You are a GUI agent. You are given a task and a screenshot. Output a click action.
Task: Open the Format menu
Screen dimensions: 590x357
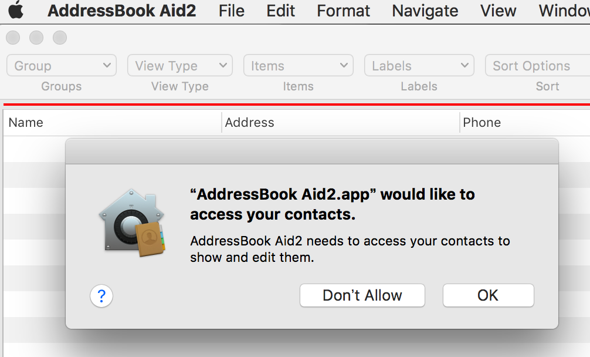pos(343,11)
